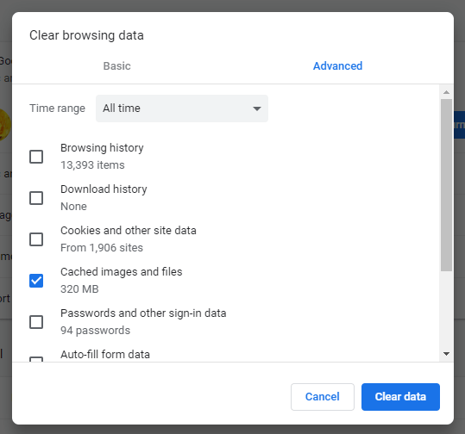Click the scrollbar up arrow
This screenshot has height=434, width=465.
(446, 92)
